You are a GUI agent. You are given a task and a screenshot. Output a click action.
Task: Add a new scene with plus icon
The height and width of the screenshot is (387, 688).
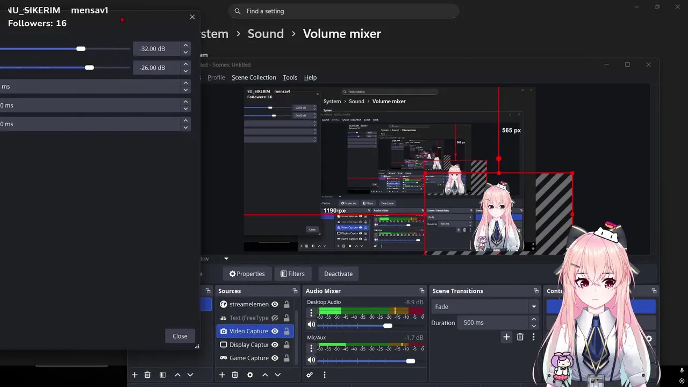click(x=134, y=375)
